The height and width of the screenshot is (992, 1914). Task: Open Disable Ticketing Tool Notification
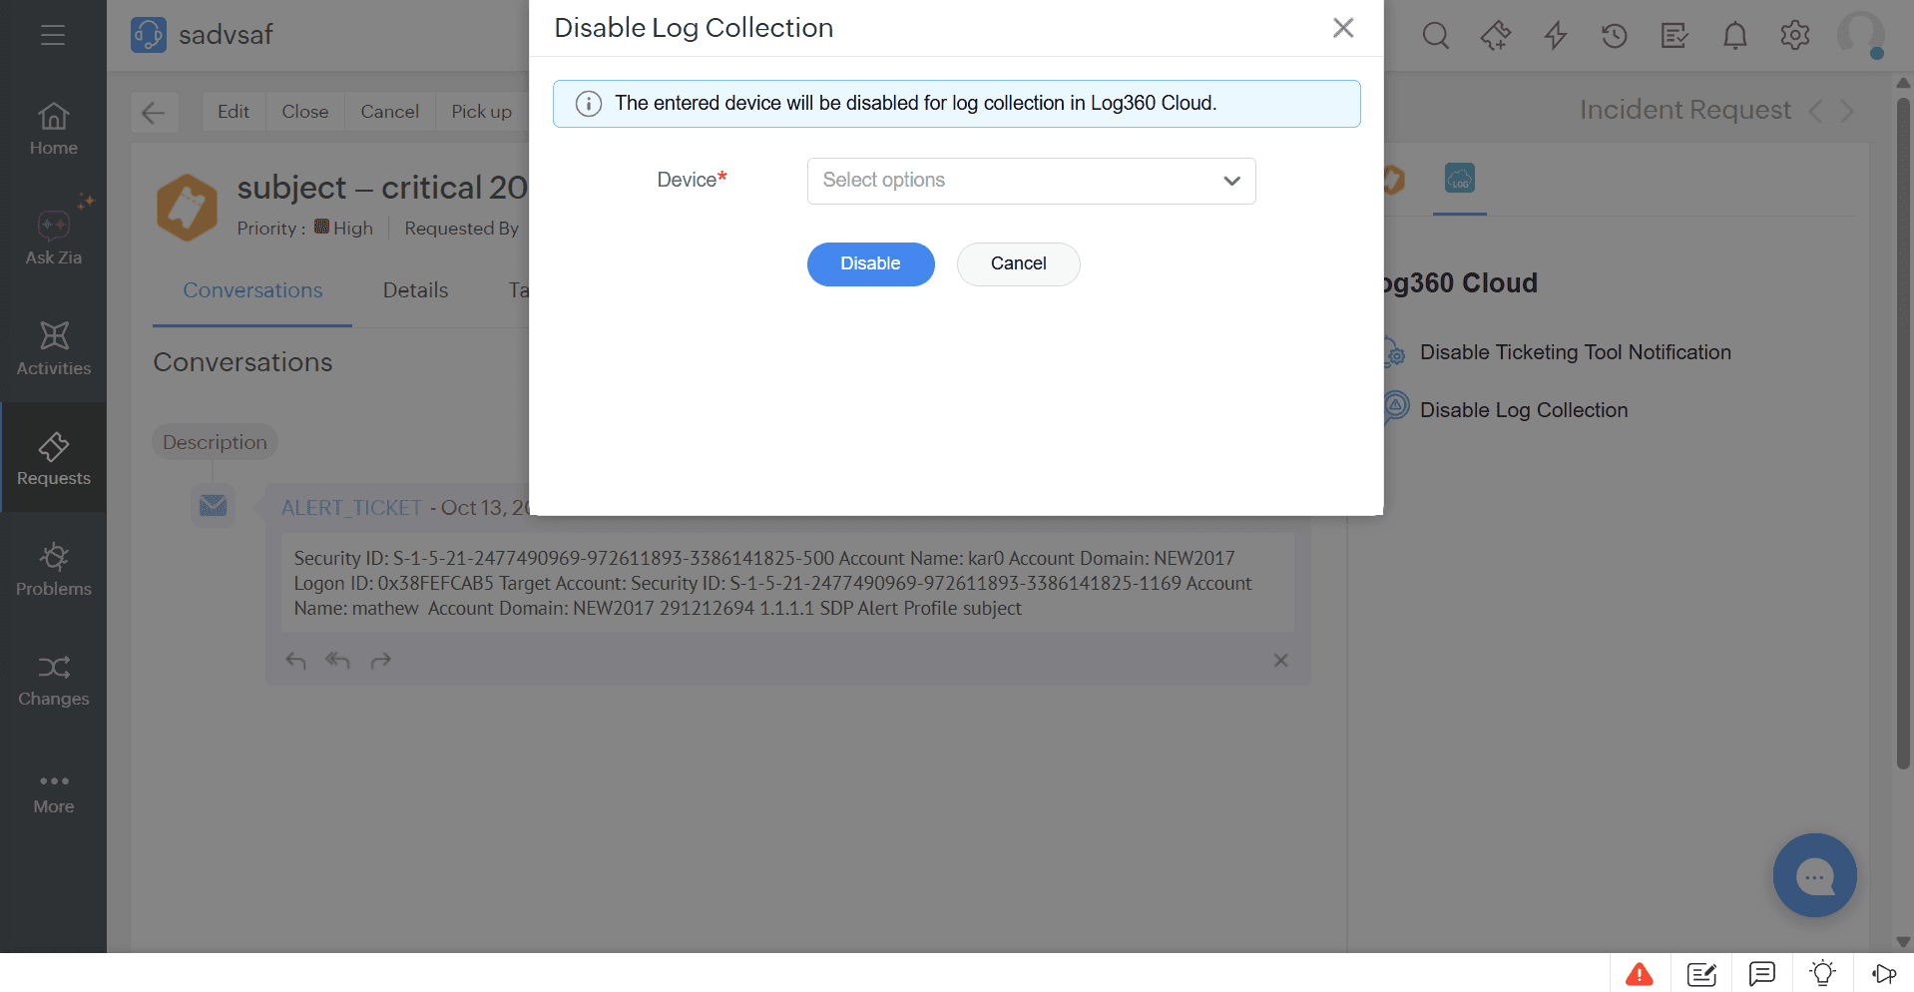[1576, 351]
